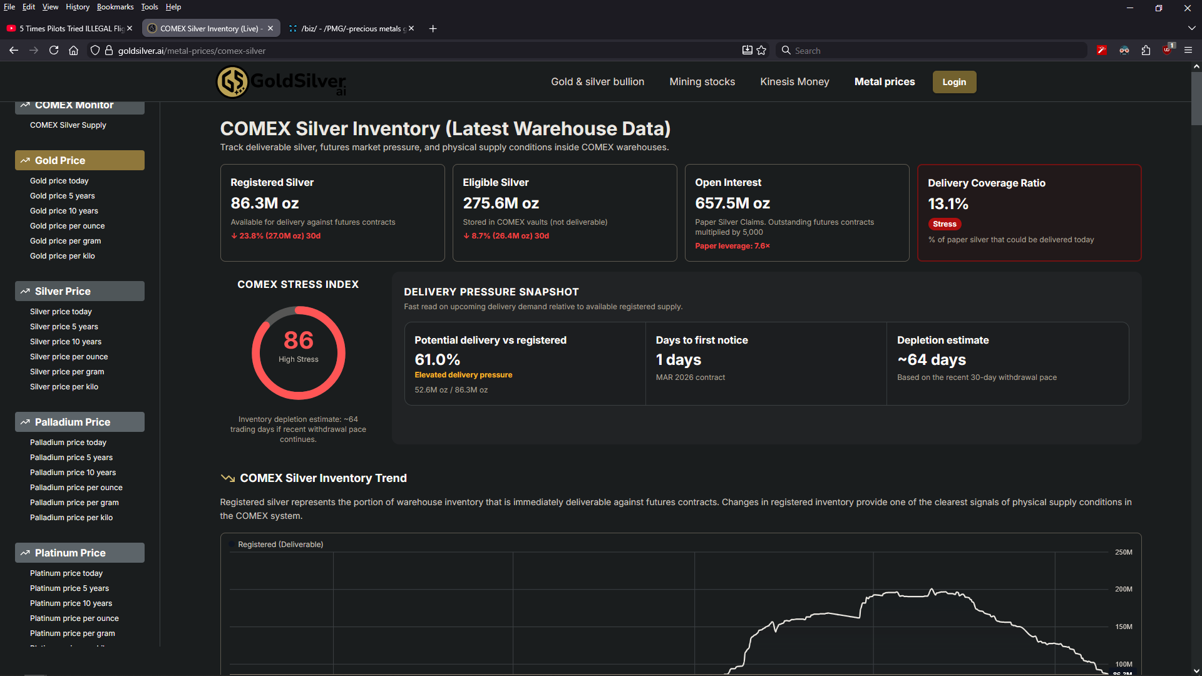Open the Extensions puzzle-piece menu
The width and height of the screenshot is (1202, 676).
click(1146, 51)
